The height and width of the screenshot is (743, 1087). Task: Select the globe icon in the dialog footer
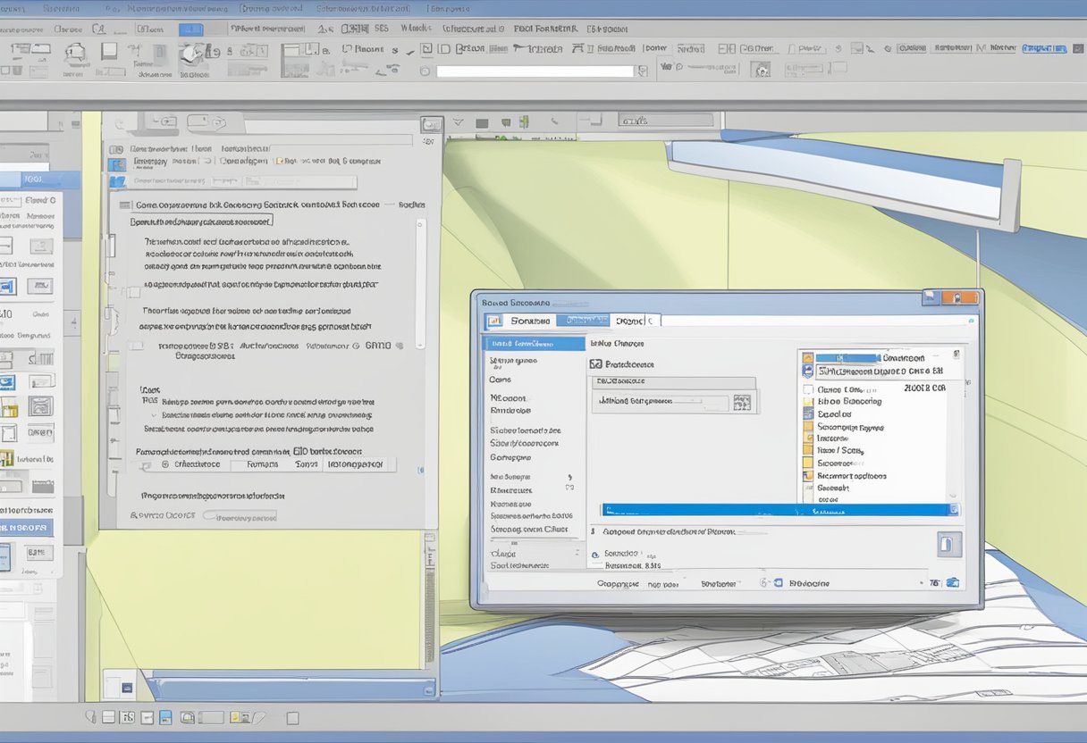tap(764, 582)
